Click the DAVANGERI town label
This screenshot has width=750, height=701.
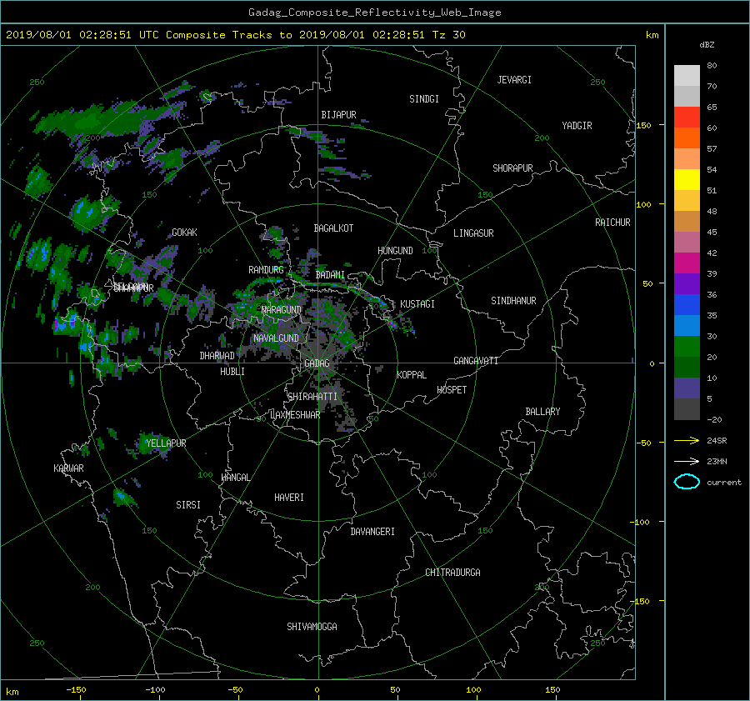click(x=372, y=532)
